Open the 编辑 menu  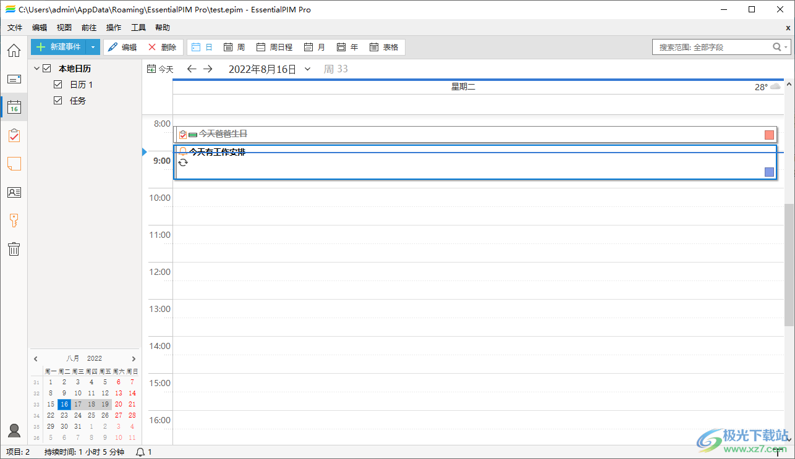pos(40,28)
